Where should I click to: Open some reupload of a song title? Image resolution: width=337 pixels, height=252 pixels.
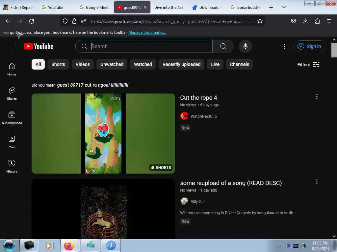(231, 183)
